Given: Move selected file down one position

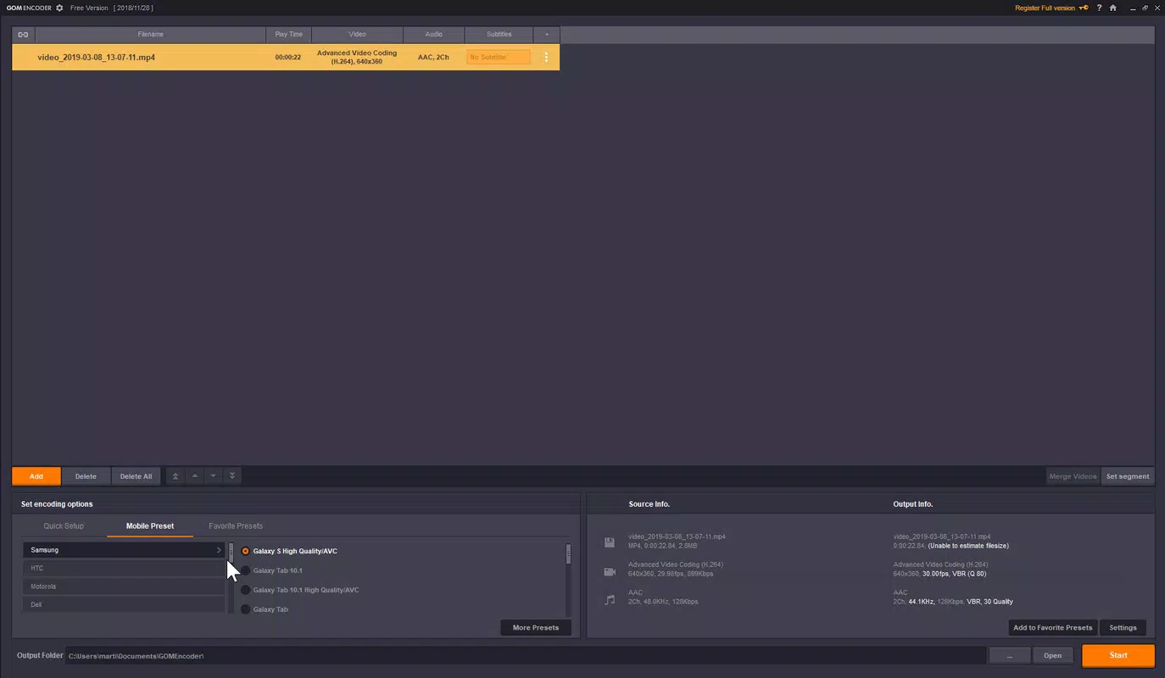Looking at the screenshot, I should click(x=214, y=476).
